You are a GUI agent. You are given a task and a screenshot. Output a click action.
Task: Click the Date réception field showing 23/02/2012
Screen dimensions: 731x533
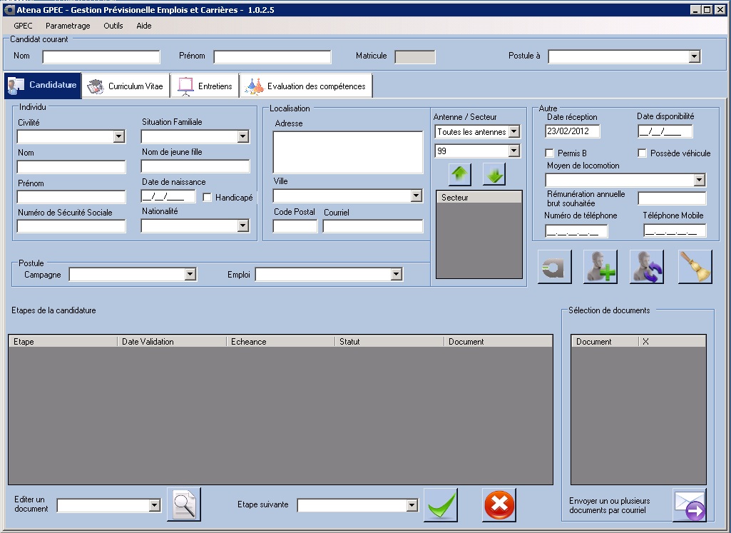(573, 131)
